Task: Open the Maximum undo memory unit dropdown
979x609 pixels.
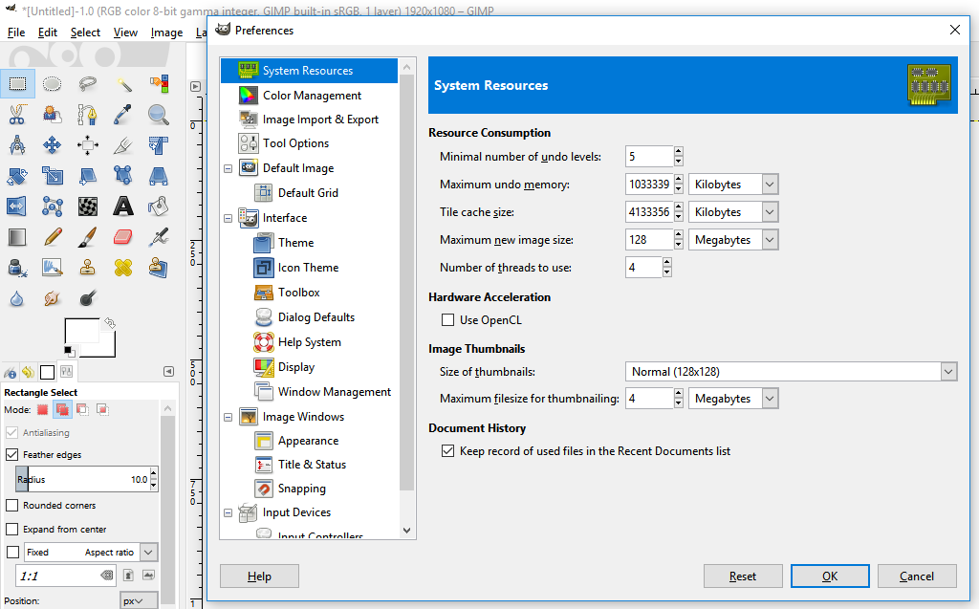Action: (733, 185)
